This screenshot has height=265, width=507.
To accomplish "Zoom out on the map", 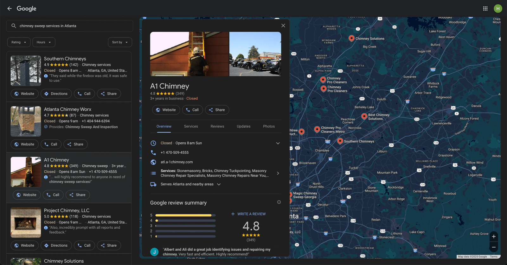I will (x=494, y=247).
